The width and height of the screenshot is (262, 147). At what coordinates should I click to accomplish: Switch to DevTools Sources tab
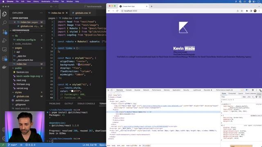pyautogui.click(x=137, y=90)
